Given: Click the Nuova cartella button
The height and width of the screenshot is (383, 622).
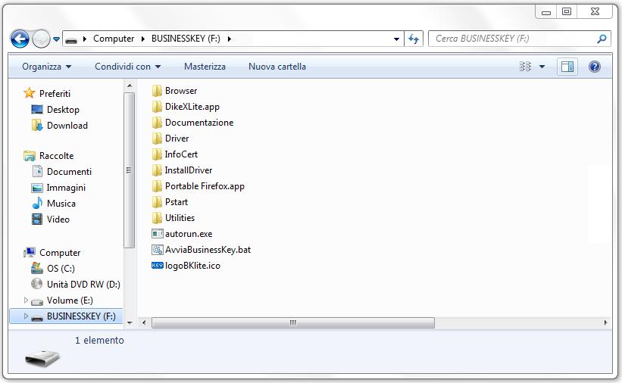Looking at the screenshot, I should tap(277, 67).
